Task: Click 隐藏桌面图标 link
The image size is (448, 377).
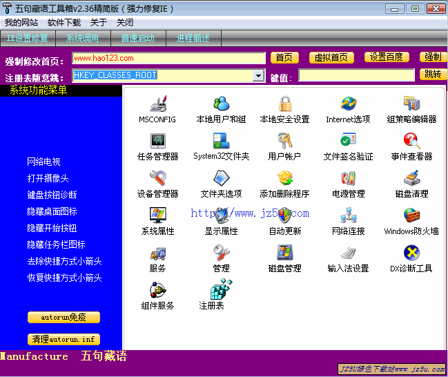Action: point(52,211)
